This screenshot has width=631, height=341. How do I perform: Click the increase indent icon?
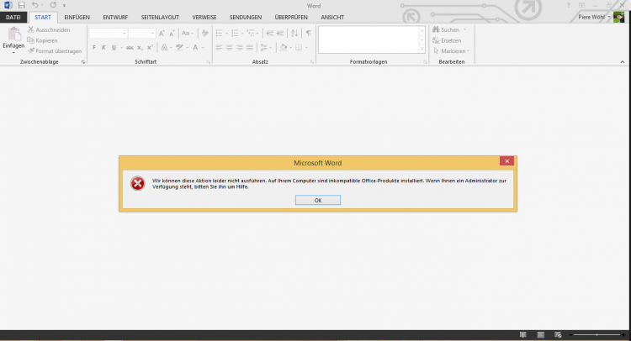[280, 34]
